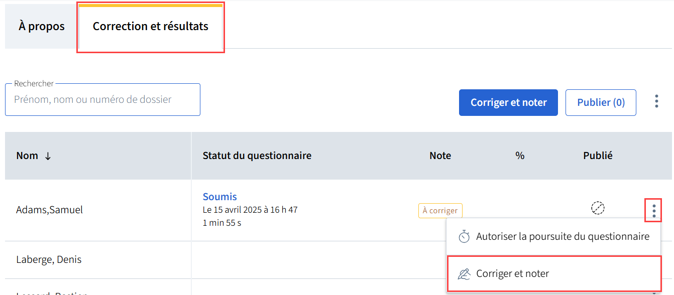Click the % column header
The image size is (674, 295).
519,156
